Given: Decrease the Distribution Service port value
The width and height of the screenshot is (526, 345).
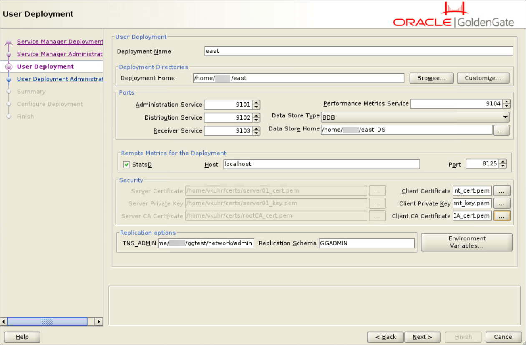Looking at the screenshot, I should click(x=257, y=120).
